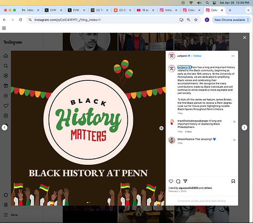Open Chrome apps grid icon

coord(4,28)
